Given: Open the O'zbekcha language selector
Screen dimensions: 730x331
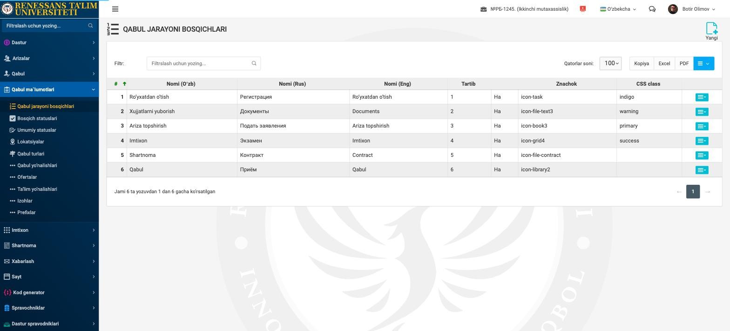Looking at the screenshot, I should [x=618, y=9].
